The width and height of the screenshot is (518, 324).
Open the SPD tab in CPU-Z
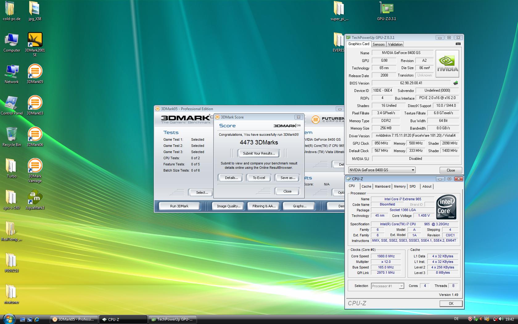[x=413, y=186]
